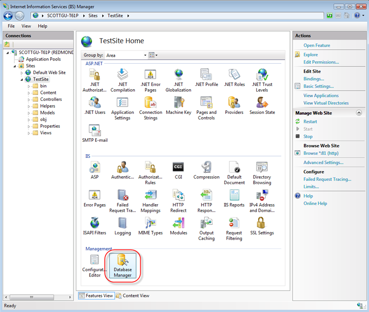Open the Compression feature
369x312 pixels.
point(207,170)
